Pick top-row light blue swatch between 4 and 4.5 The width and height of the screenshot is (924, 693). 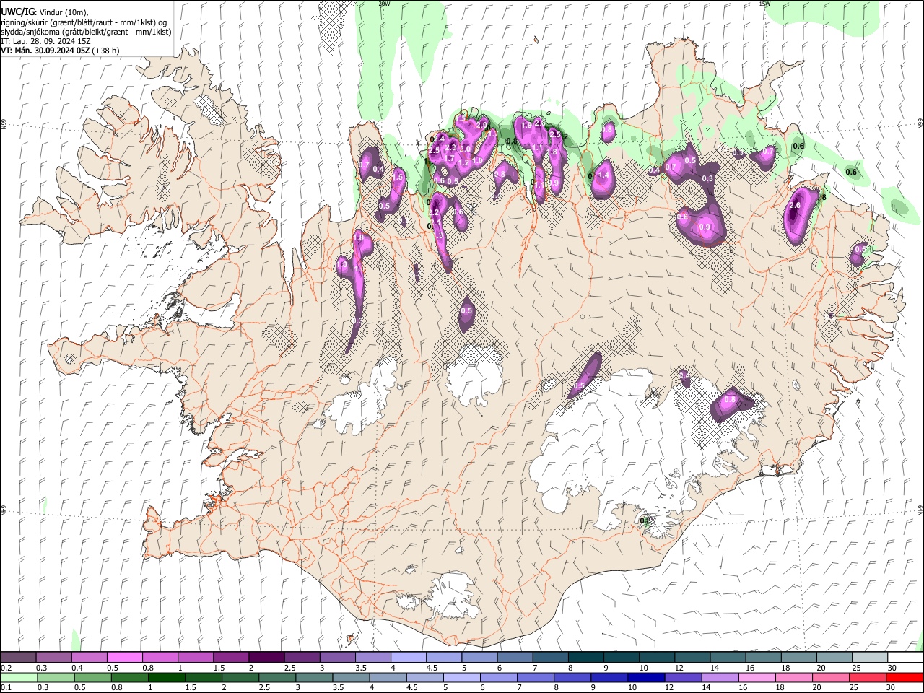(x=407, y=658)
